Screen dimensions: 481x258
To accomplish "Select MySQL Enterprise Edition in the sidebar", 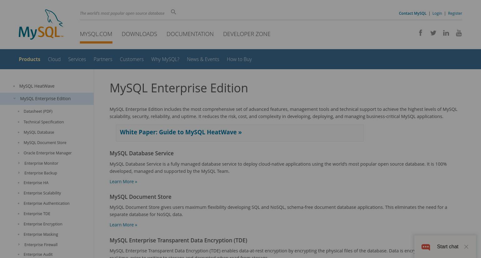I will [45, 99].
